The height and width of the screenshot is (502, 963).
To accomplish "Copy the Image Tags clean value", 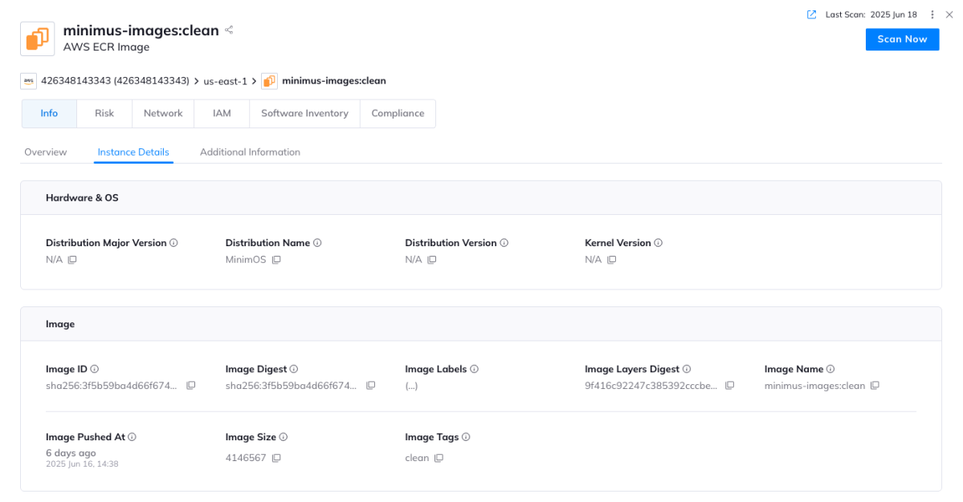I will [x=439, y=458].
